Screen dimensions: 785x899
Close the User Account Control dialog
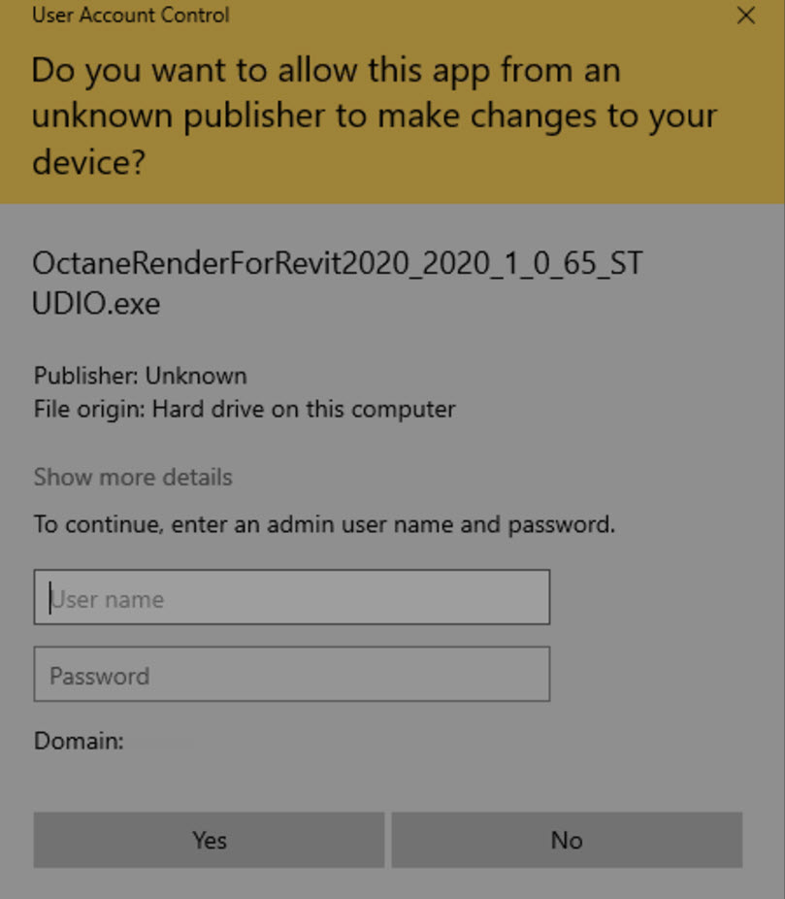745,16
